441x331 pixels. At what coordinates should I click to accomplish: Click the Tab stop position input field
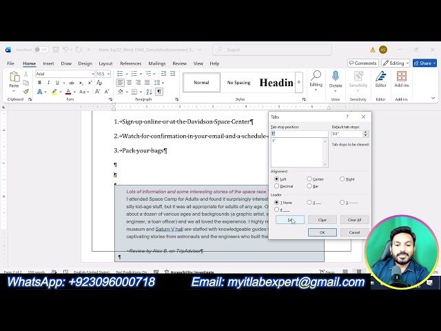[299, 134]
